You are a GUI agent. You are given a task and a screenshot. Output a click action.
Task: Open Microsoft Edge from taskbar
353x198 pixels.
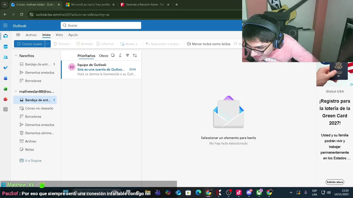pyautogui.click(x=198, y=193)
